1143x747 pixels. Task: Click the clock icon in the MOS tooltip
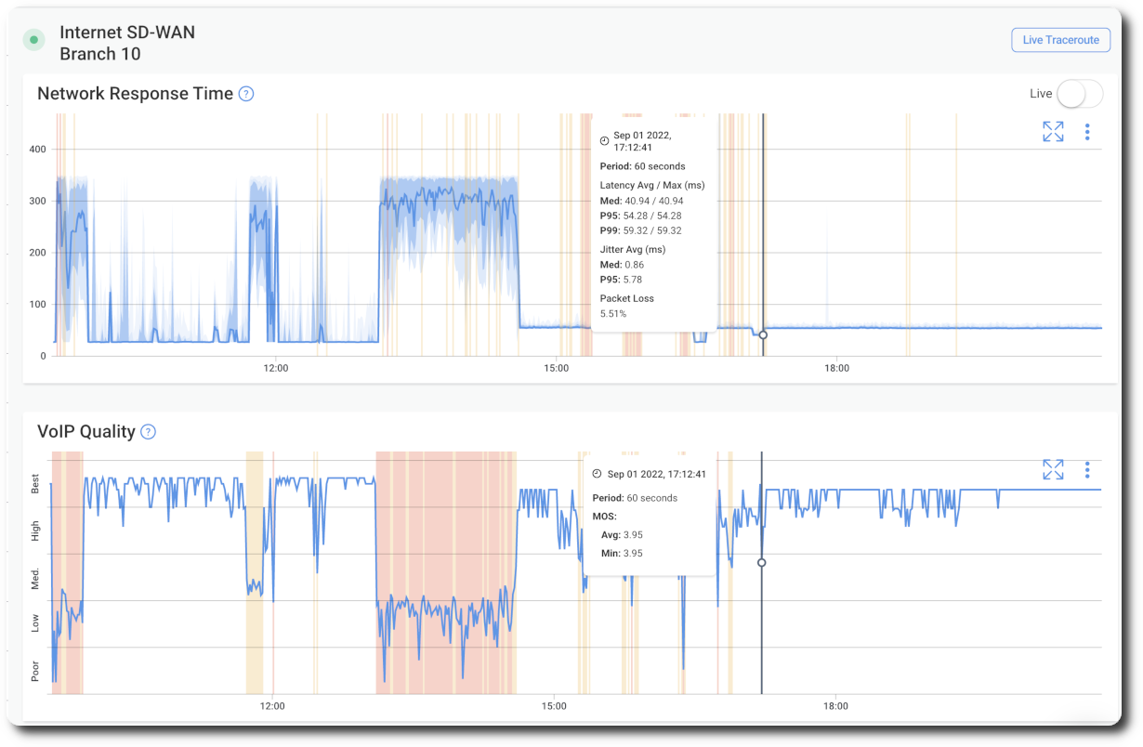[x=595, y=474]
